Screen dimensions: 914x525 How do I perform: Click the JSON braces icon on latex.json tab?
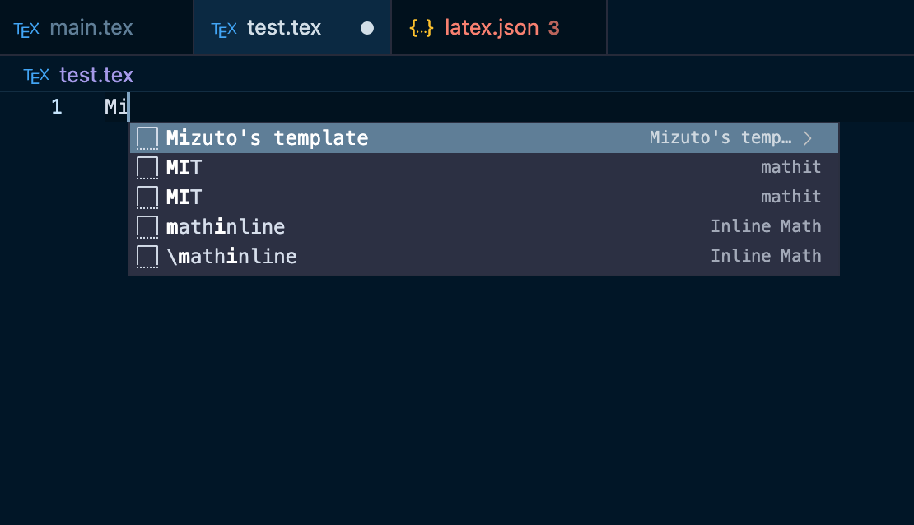tap(422, 28)
